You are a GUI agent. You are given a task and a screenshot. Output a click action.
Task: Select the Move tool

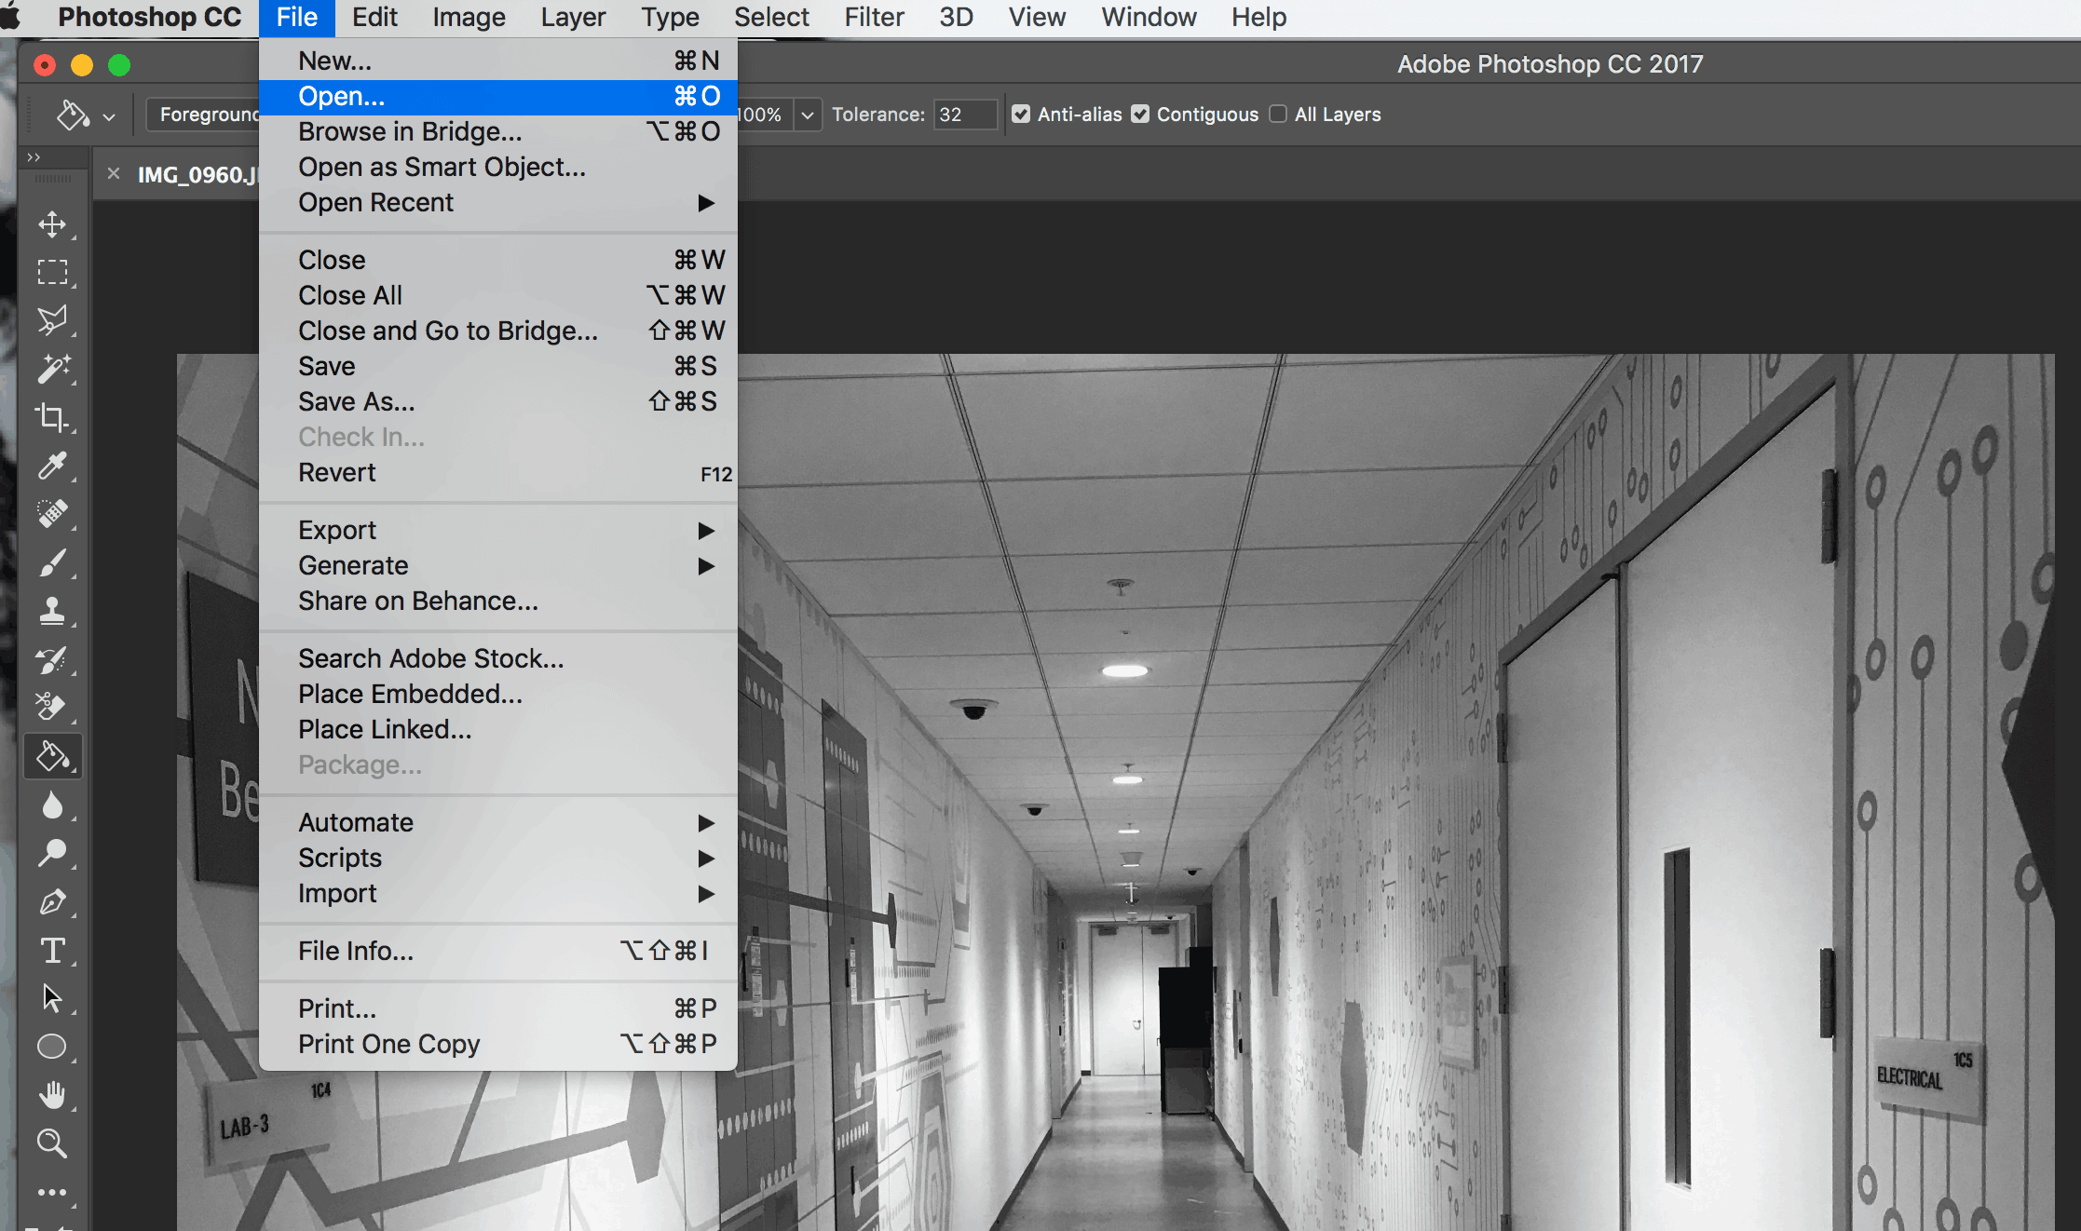52,224
